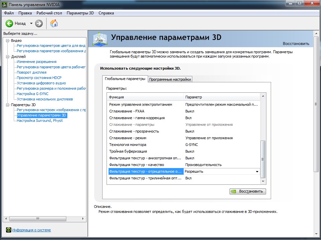The image size is (321, 240).
Task: Select Установка нескольких дисплеев task
Action: (x=45, y=99)
